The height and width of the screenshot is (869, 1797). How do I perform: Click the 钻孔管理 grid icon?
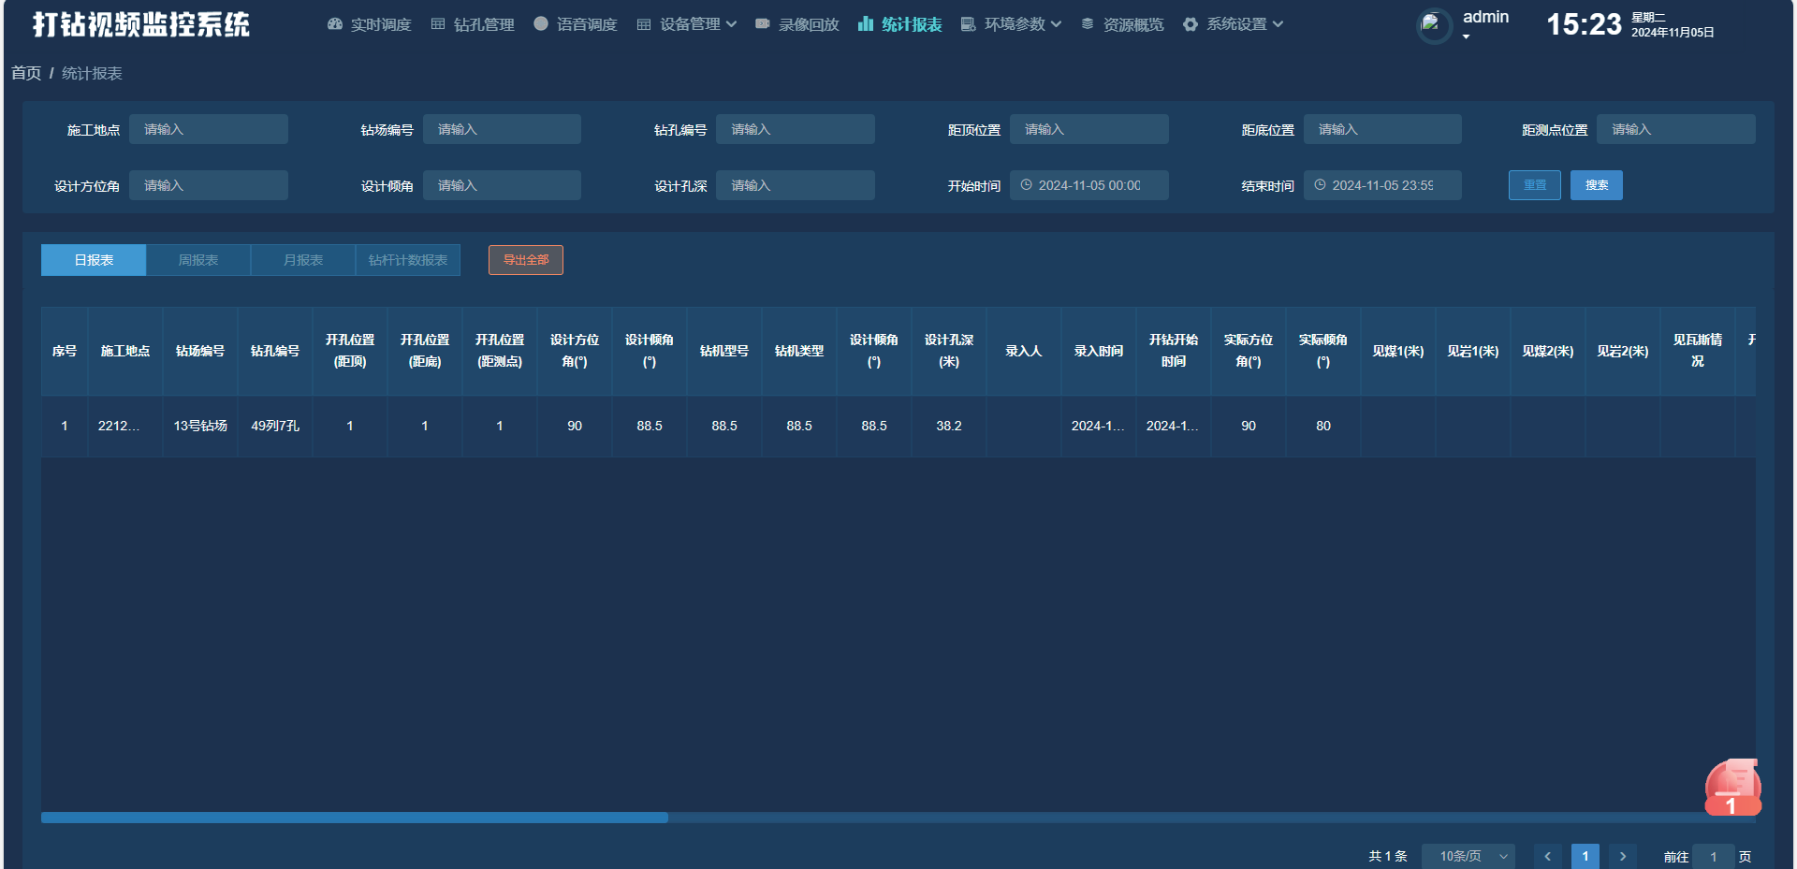(x=438, y=24)
